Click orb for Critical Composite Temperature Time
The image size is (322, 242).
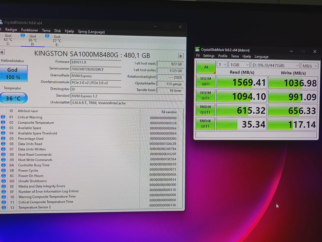point(4,202)
